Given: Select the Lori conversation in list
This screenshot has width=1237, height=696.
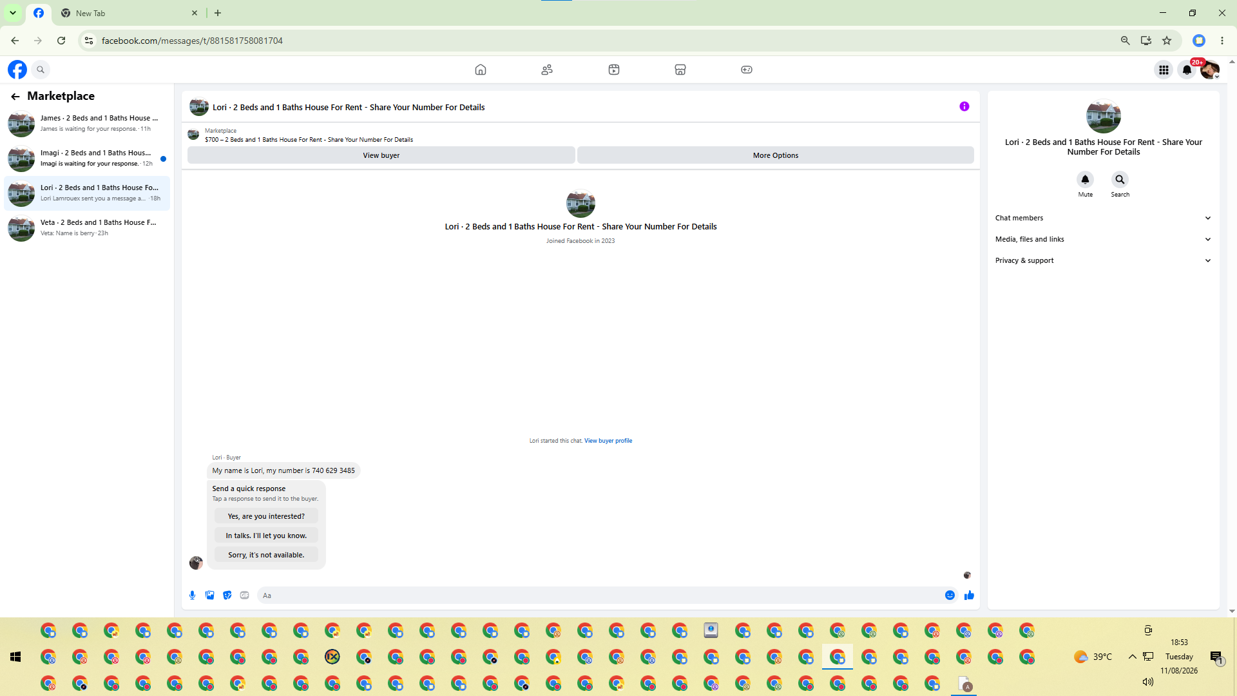Looking at the screenshot, I should 87,193.
